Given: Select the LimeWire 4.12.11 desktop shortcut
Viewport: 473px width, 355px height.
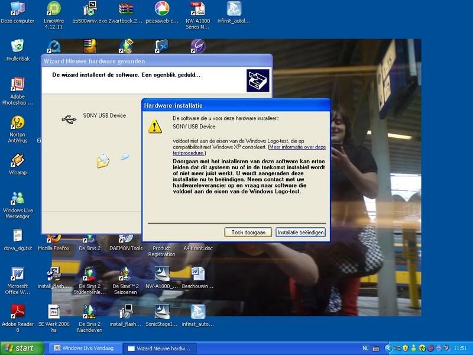Looking at the screenshot, I should [x=54, y=15].
